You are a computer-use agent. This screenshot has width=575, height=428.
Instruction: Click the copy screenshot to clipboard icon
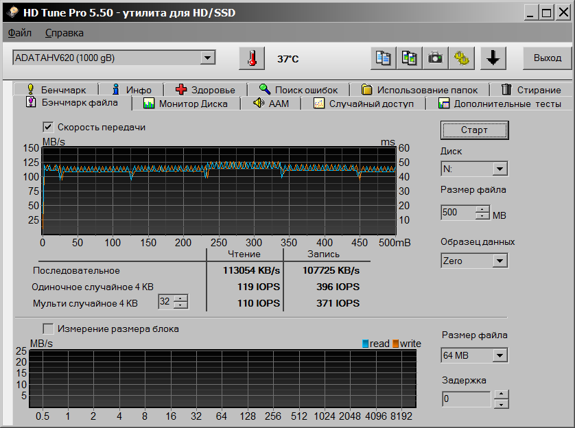tap(410, 58)
